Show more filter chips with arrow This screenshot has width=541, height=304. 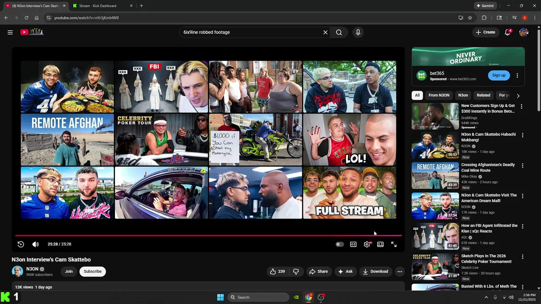click(518, 96)
